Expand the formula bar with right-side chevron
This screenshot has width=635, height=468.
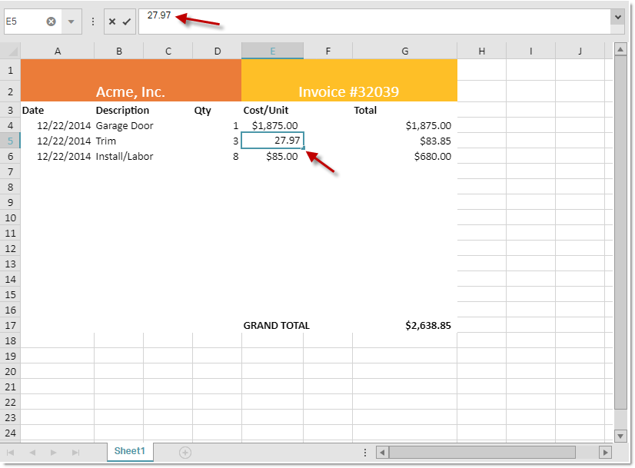point(617,16)
